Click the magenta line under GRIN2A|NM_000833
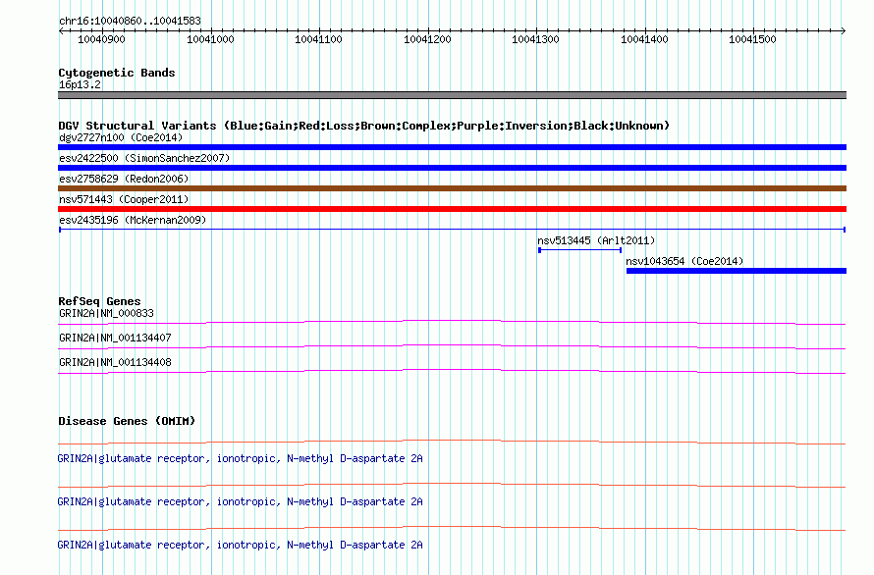This screenshot has width=874, height=575. (452, 322)
